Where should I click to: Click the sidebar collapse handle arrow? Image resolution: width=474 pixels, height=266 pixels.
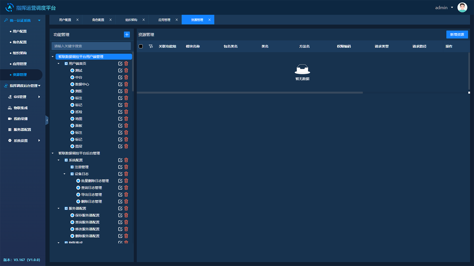pos(47,120)
